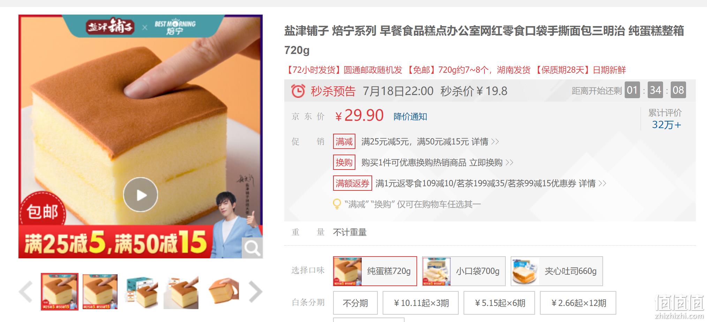Screen dimensions: 707x322
Task: Open the 32万+ cumulative reviews
Action: coord(666,125)
